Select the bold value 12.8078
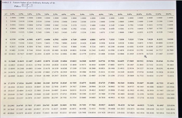The image size is (182, 118). pyautogui.click(x=47, y=61)
